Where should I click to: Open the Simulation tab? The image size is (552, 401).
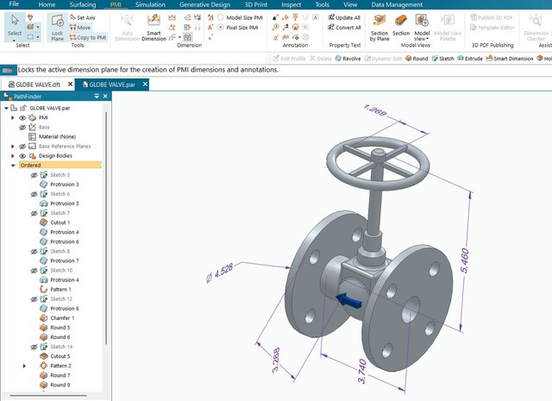coord(150,4)
